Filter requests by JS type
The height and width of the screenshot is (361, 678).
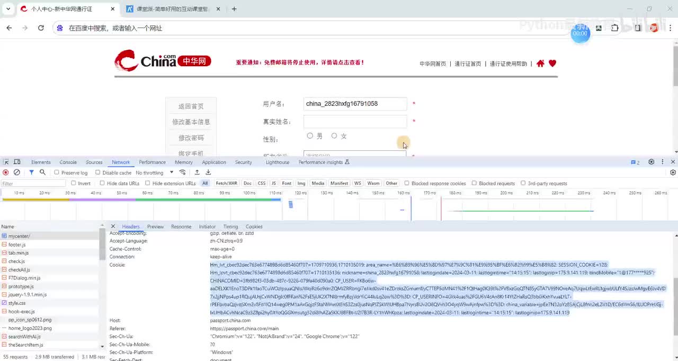(273, 183)
